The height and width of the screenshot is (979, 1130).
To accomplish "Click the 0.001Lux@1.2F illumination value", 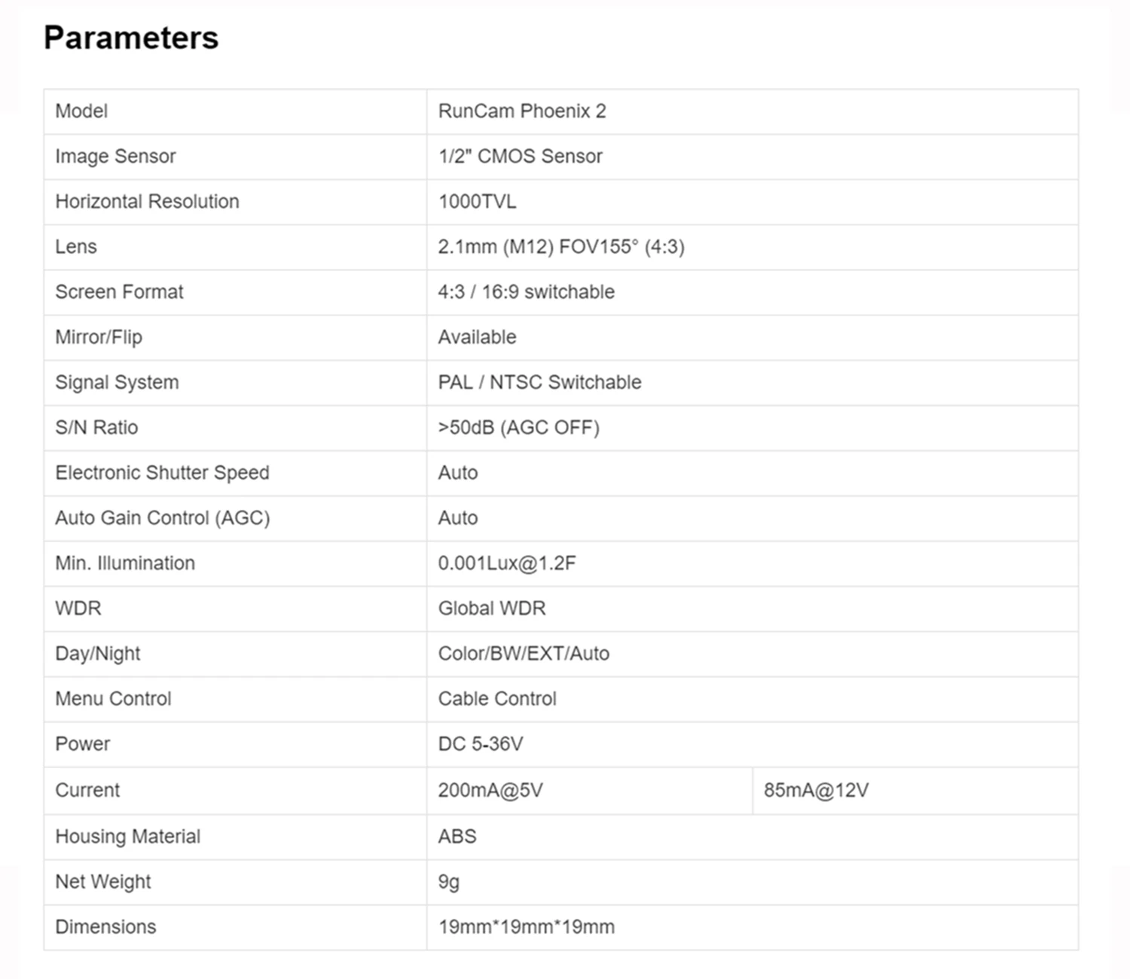I will (507, 563).
